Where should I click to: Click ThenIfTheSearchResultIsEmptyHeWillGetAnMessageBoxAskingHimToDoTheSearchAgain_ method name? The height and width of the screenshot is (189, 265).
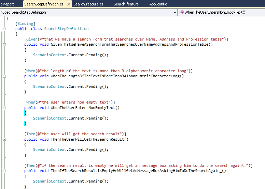(136, 171)
